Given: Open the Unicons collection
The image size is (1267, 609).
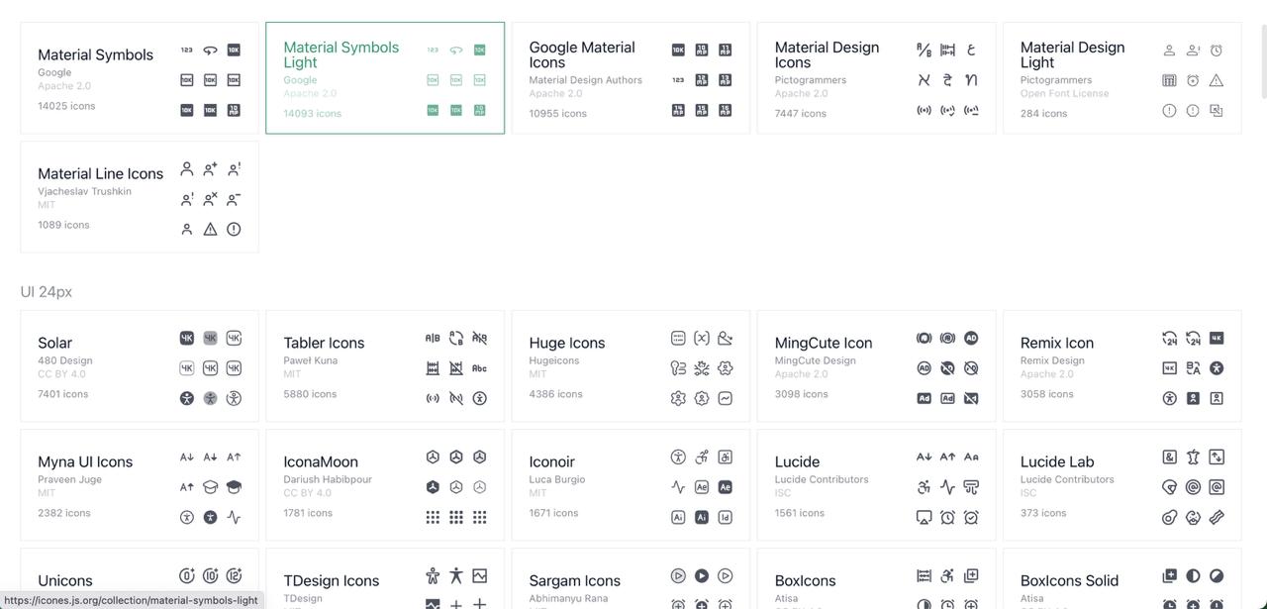Looking at the screenshot, I should click(x=140, y=579).
